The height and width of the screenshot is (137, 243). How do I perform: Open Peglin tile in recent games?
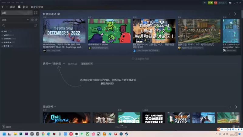pos(129,118)
